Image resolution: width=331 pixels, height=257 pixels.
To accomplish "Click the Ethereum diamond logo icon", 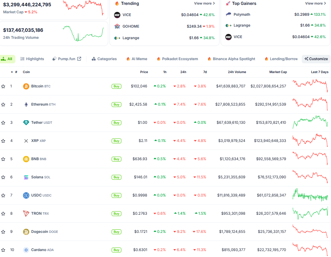I will click(x=26, y=105).
